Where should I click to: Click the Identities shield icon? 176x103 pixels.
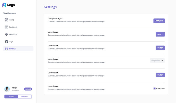[7, 34]
